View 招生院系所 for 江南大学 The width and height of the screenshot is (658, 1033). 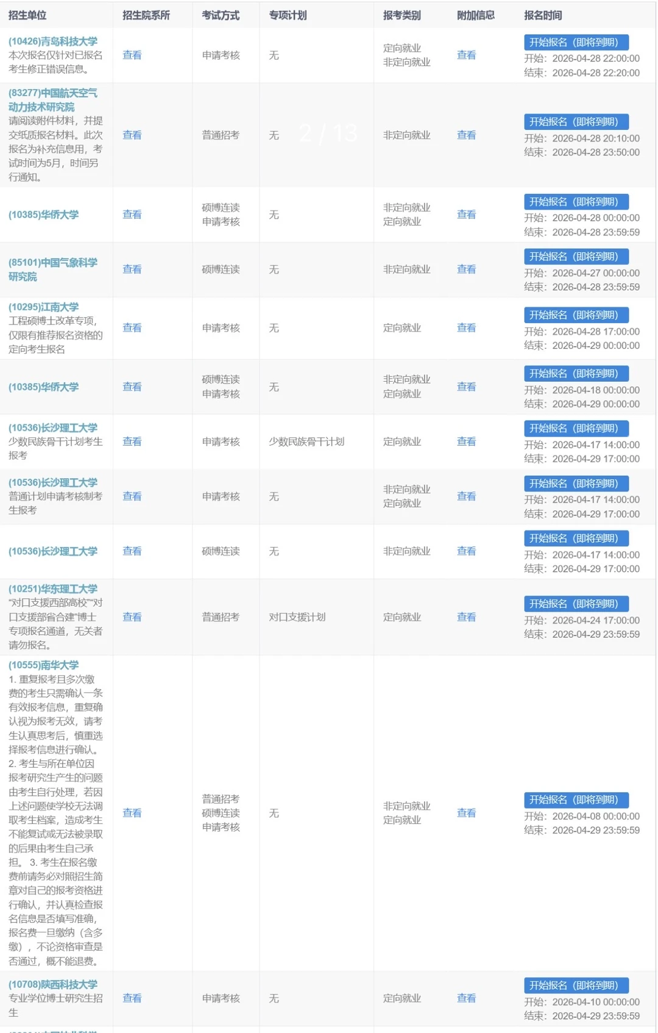(x=132, y=327)
